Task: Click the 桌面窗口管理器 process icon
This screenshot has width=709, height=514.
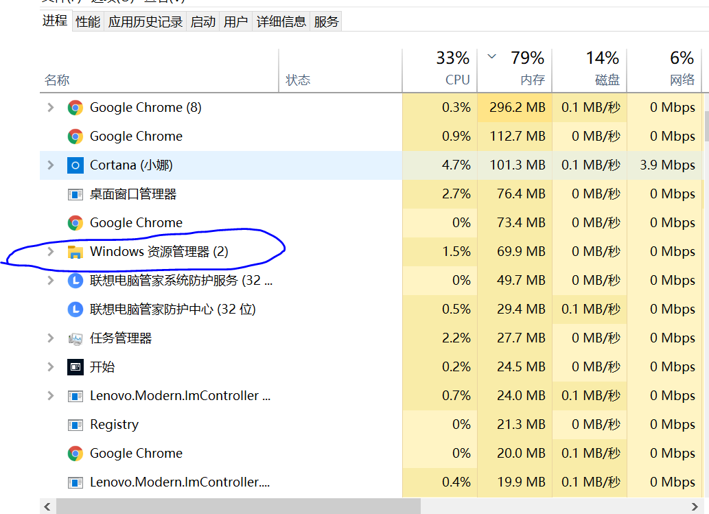Action: click(x=75, y=194)
